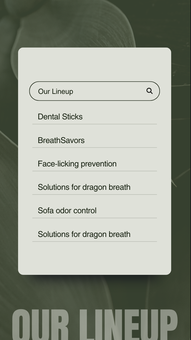The width and height of the screenshot is (191, 340).
Task: Open Solutions for dragon breath below Sofa odor control
Action: point(84,234)
